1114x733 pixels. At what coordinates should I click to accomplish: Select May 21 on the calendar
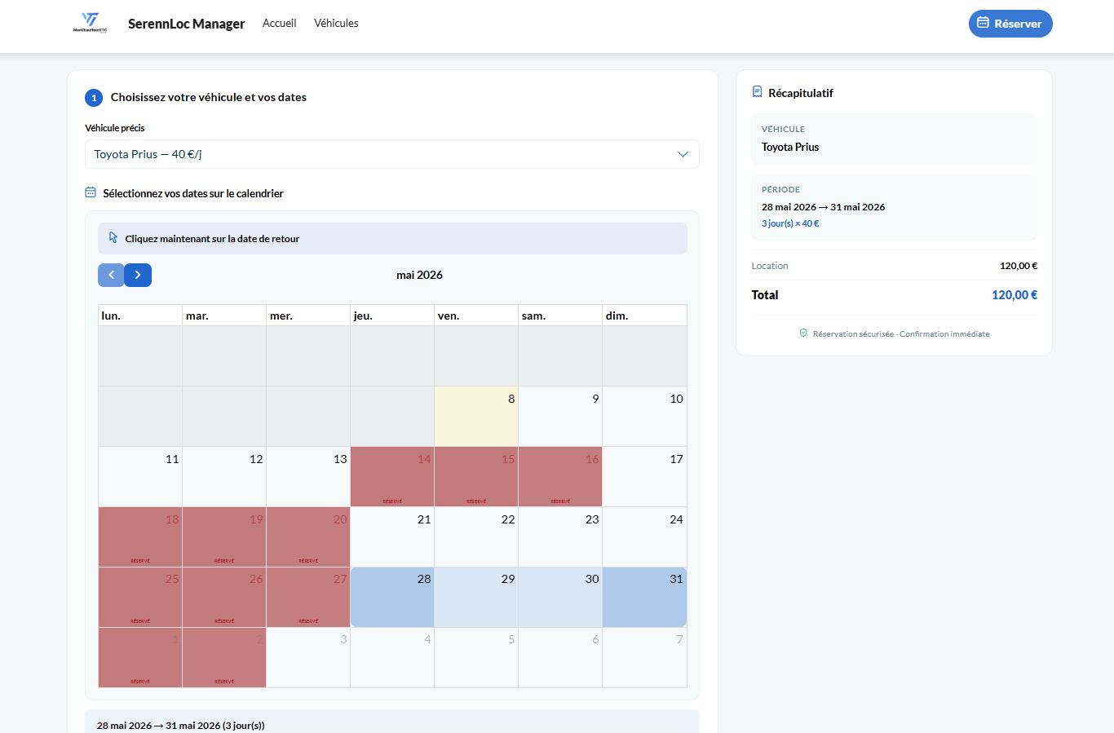pos(392,537)
